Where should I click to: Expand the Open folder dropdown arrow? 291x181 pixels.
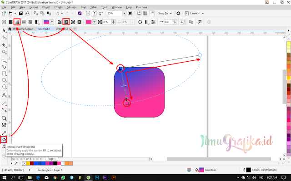pos(15,13)
